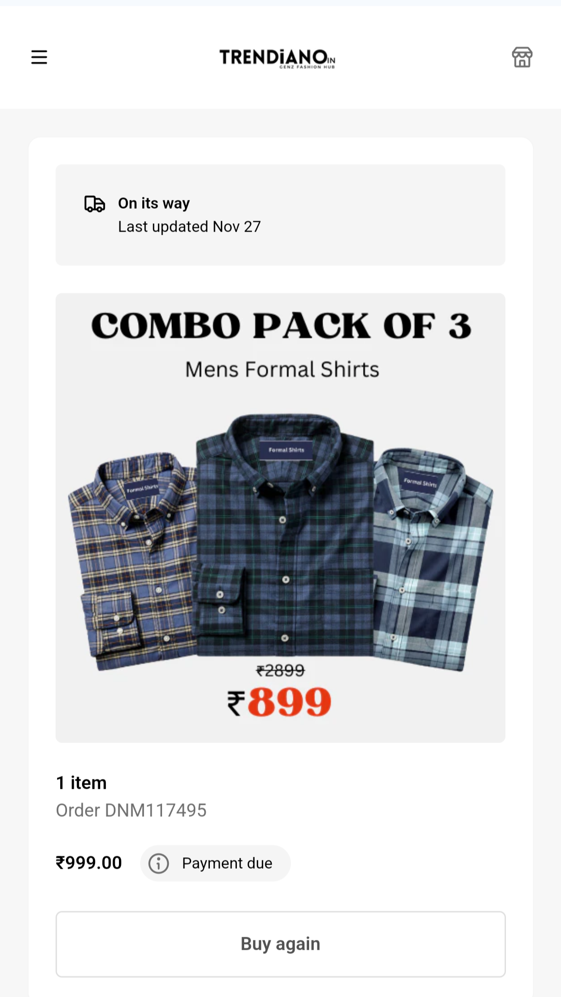Tap the delivery truck icon
Viewport: 561px width, 997px height.
[95, 204]
